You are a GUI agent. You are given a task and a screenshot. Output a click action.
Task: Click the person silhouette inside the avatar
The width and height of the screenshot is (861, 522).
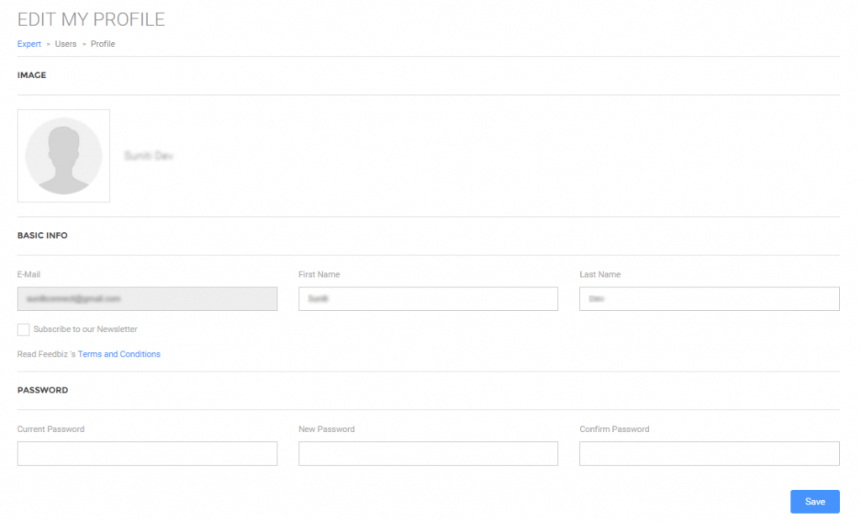point(63,156)
